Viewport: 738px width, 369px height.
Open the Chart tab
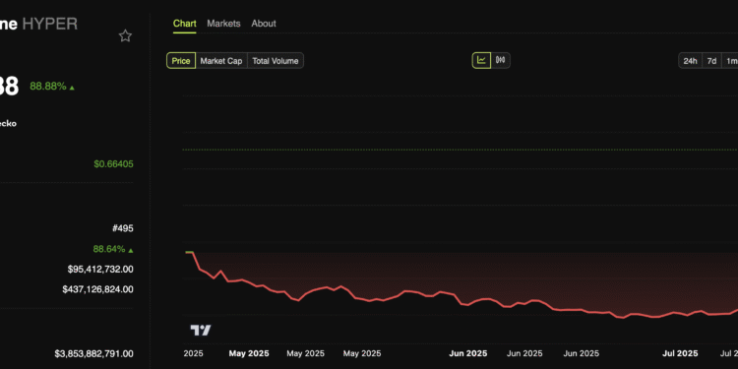(x=185, y=24)
